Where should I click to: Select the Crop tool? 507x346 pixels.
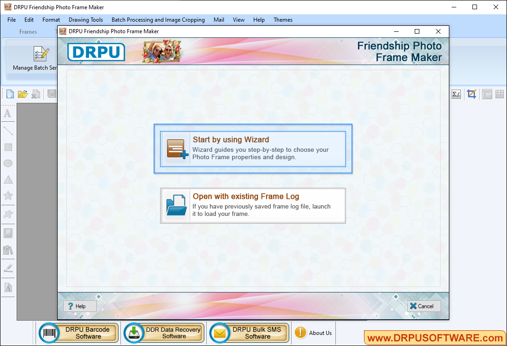pyautogui.click(x=471, y=94)
